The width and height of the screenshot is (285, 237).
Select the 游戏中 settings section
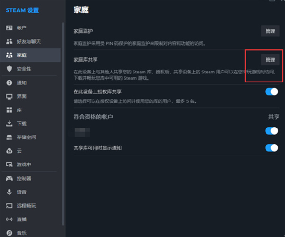[30, 164]
